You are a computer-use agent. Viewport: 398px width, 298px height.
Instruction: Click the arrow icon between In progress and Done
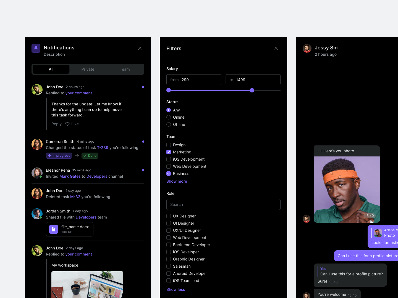(77, 155)
